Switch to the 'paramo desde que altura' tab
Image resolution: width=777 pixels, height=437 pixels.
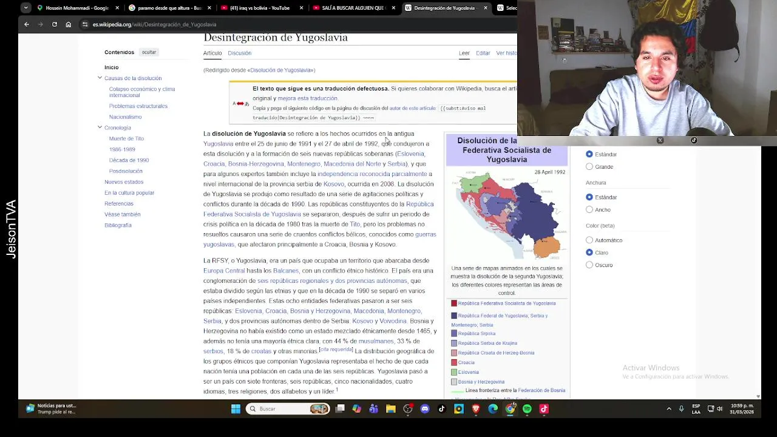169,8
